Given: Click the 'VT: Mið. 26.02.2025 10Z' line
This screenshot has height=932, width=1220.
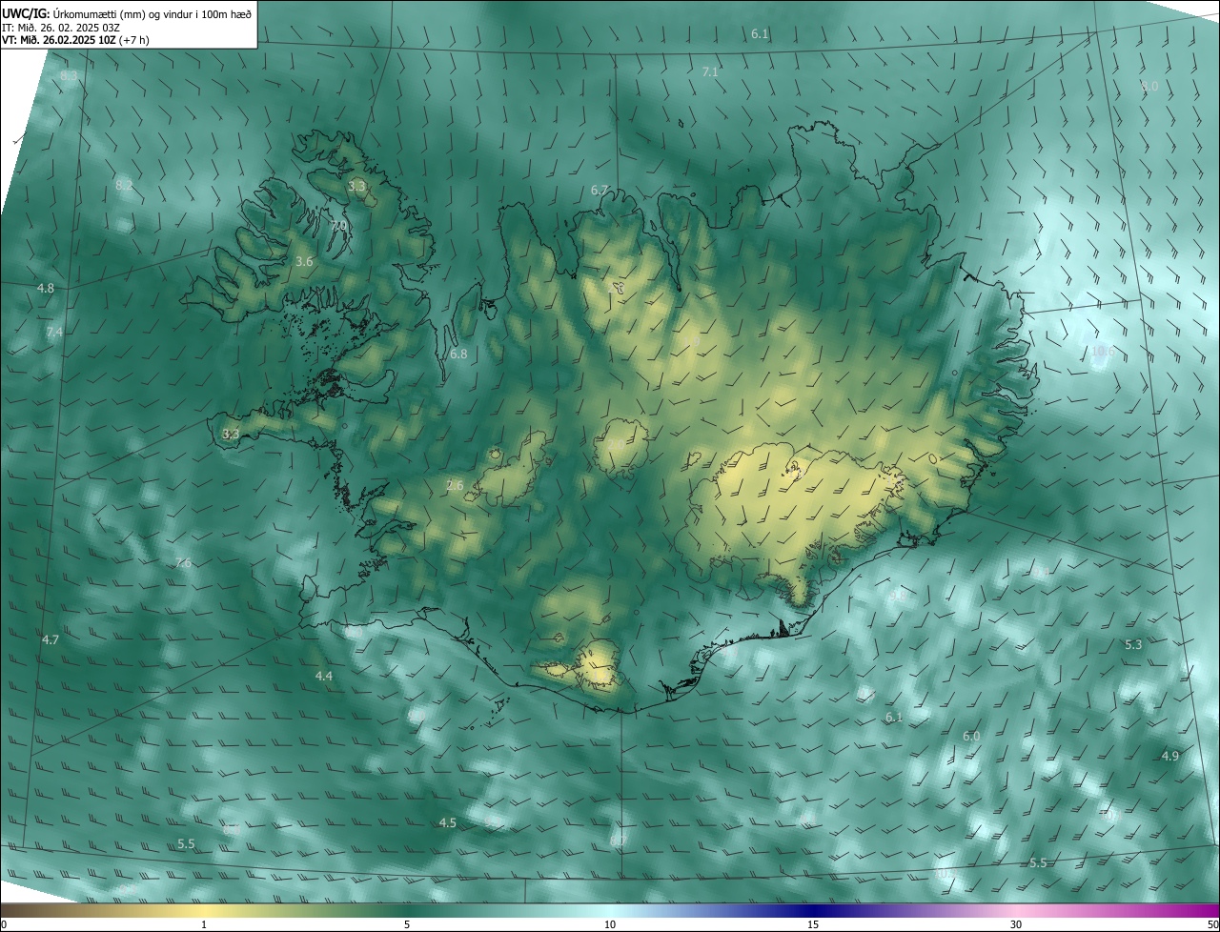Looking at the screenshot, I should [76, 40].
